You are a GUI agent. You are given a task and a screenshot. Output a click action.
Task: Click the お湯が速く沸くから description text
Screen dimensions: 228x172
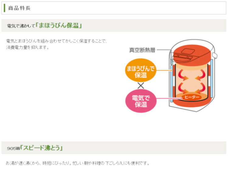coord(78,163)
